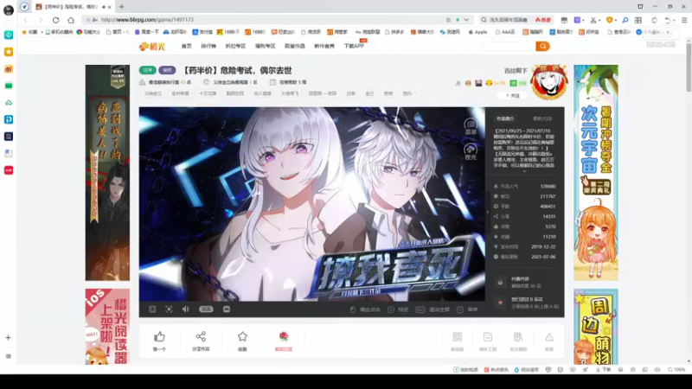Click the page vertical scrollbar
The width and height of the screenshot is (692, 389).
point(689,67)
